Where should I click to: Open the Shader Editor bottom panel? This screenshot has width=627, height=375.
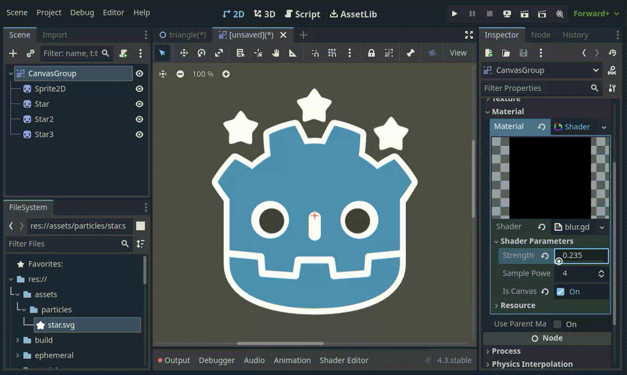point(344,360)
